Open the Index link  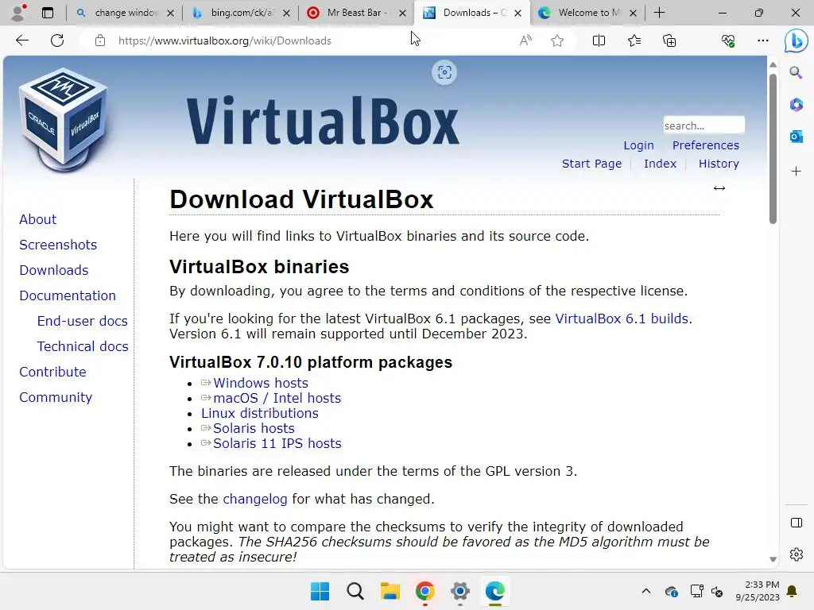(660, 164)
